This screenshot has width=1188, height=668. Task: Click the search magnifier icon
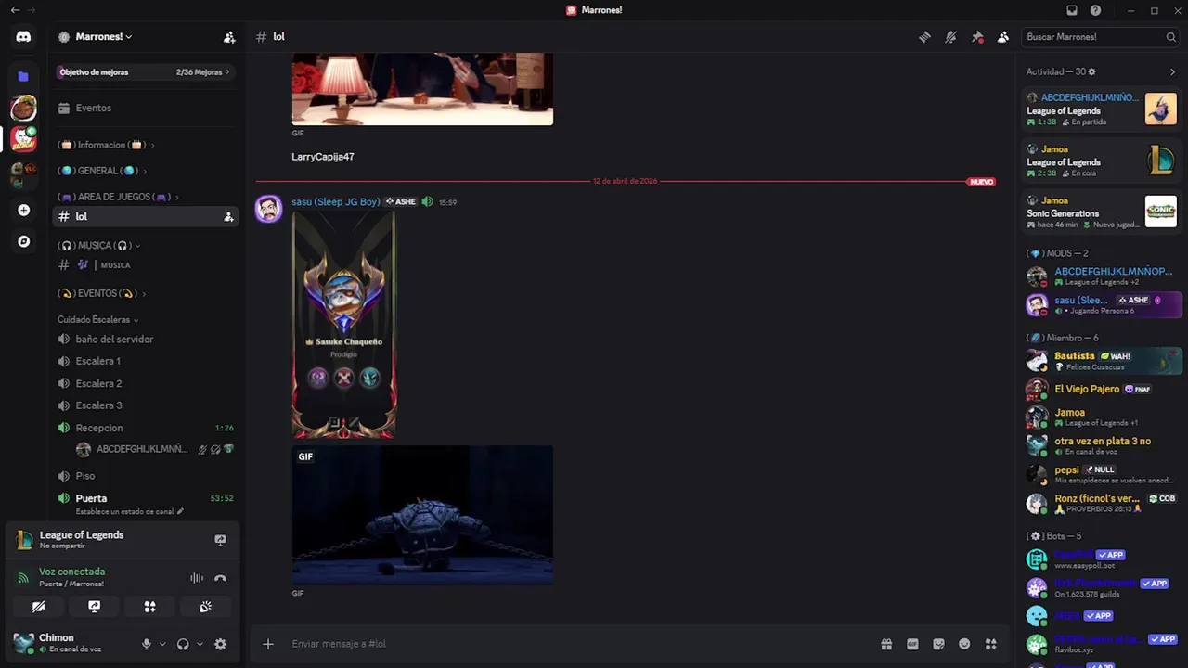point(1170,37)
